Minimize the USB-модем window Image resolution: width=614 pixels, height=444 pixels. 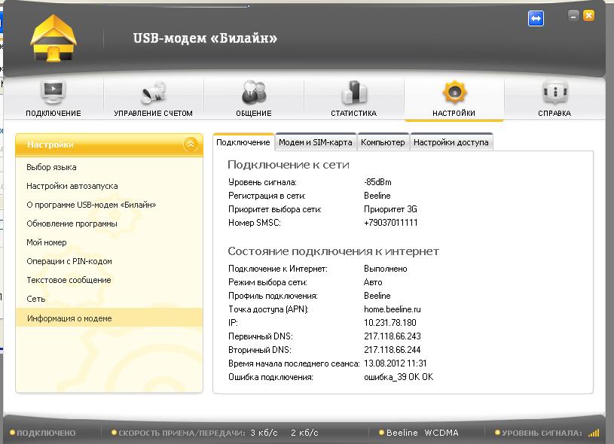point(573,16)
